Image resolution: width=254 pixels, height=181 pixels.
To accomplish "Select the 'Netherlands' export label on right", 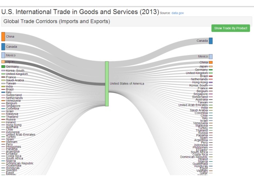I will tap(199, 79).
